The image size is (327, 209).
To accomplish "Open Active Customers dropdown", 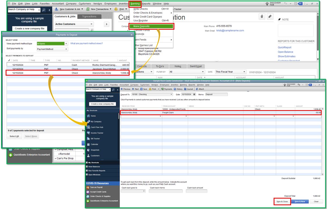I will pyautogui.click(x=92, y=24).
